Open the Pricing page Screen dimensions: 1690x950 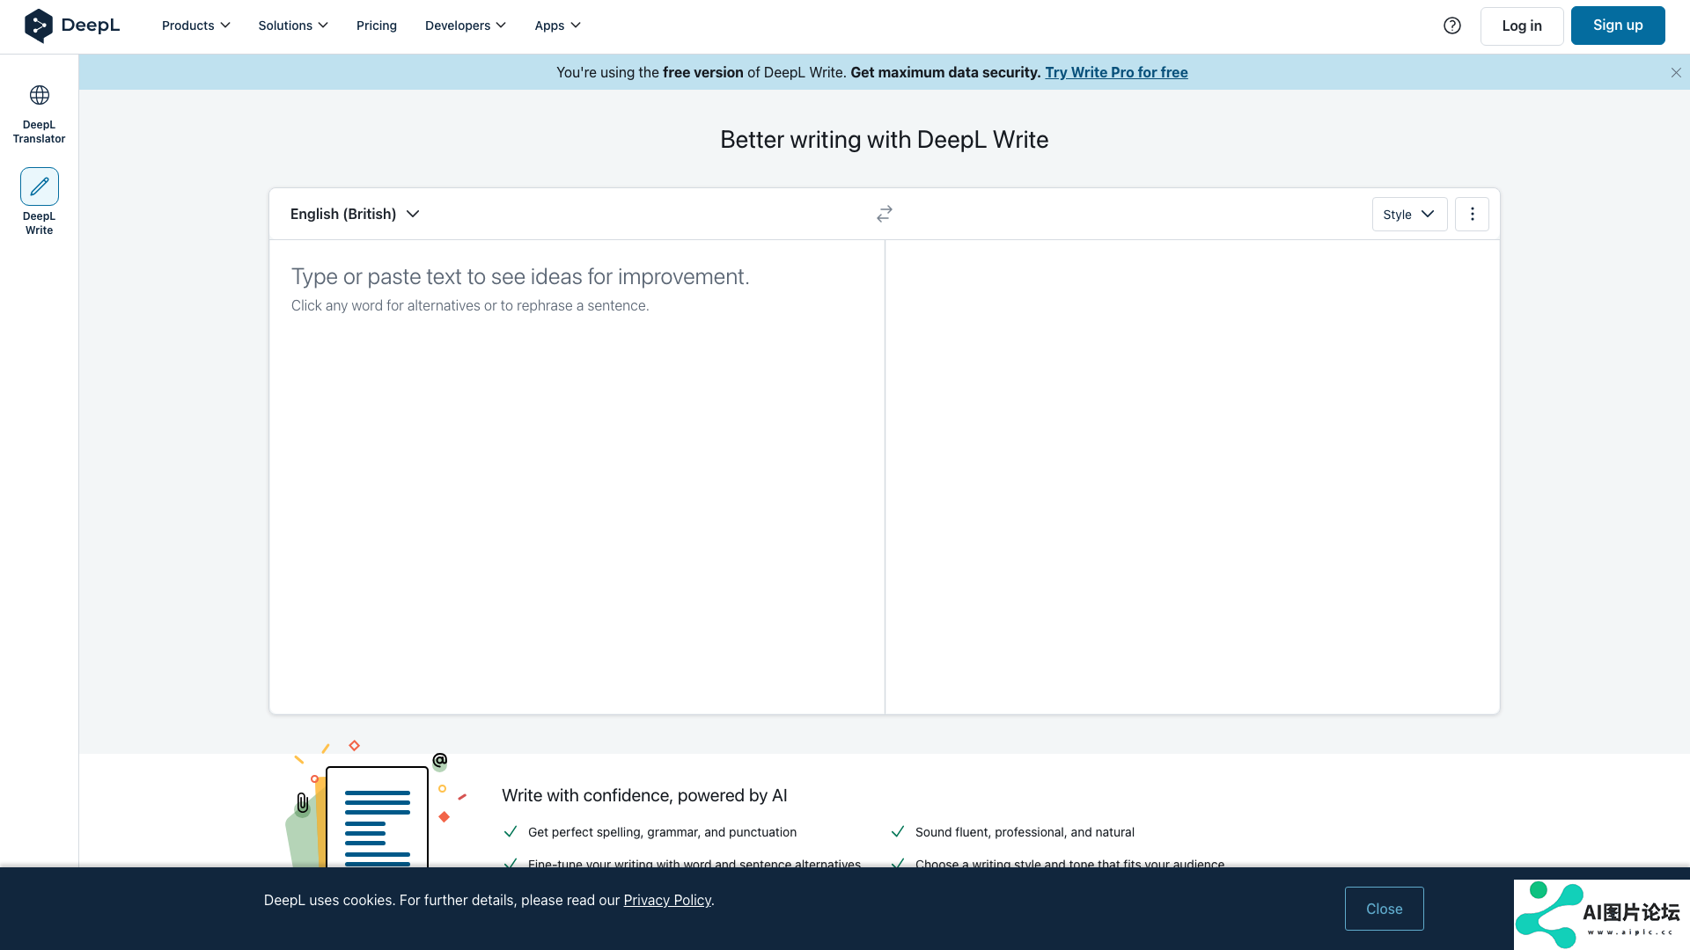pos(377,26)
